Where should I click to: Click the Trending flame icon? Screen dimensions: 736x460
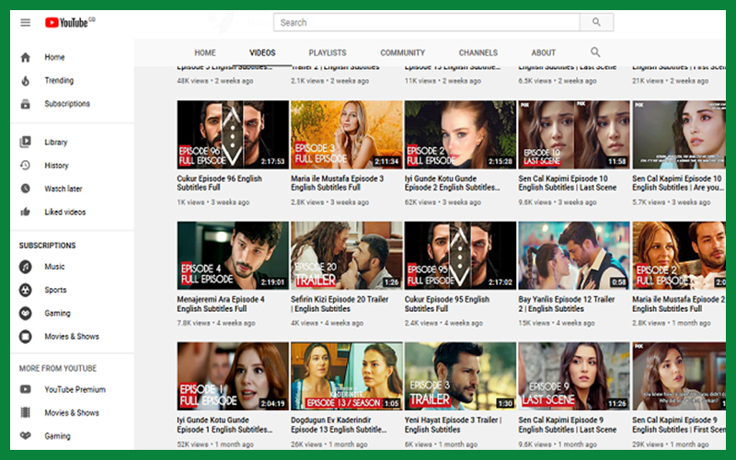pyautogui.click(x=26, y=81)
